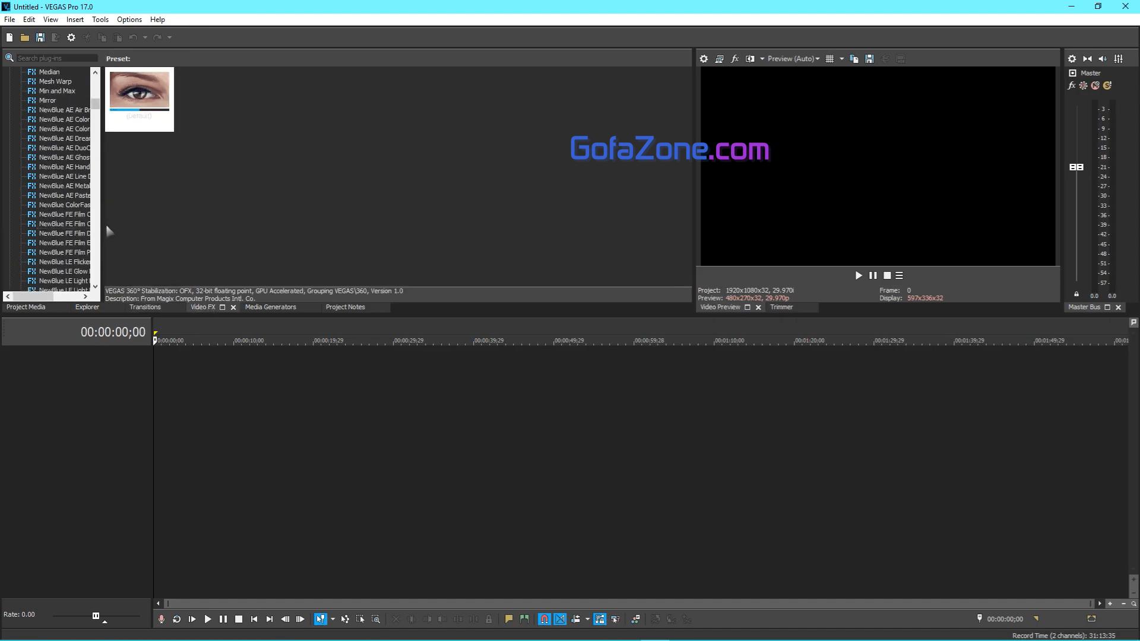Open overlays grid dropdown arrow in preview

pyautogui.click(x=841, y=59)
